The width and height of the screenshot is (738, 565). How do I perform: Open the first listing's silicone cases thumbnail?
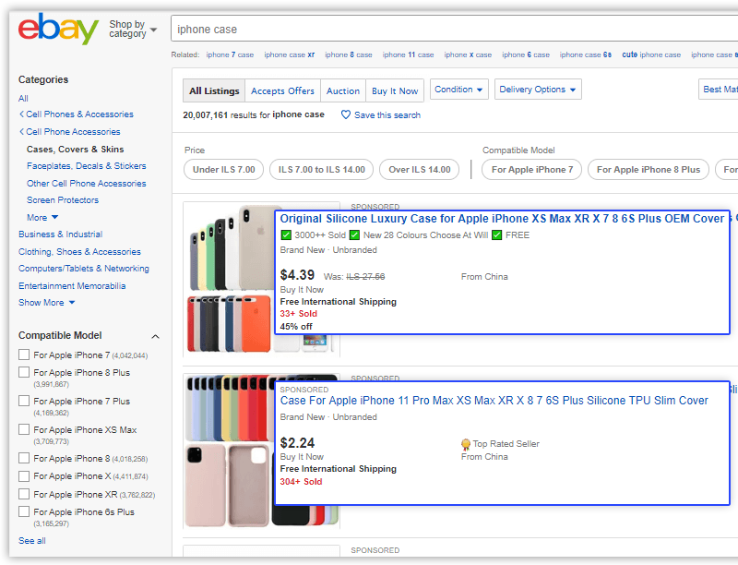(229, 279)
